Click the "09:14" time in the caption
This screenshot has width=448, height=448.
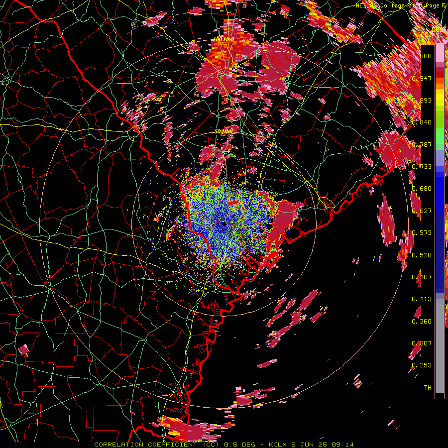coord(342,445)
